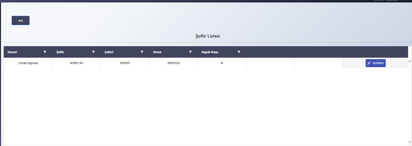
Task: Select the driver name IKINCI IKI
Action: [76, 63]
